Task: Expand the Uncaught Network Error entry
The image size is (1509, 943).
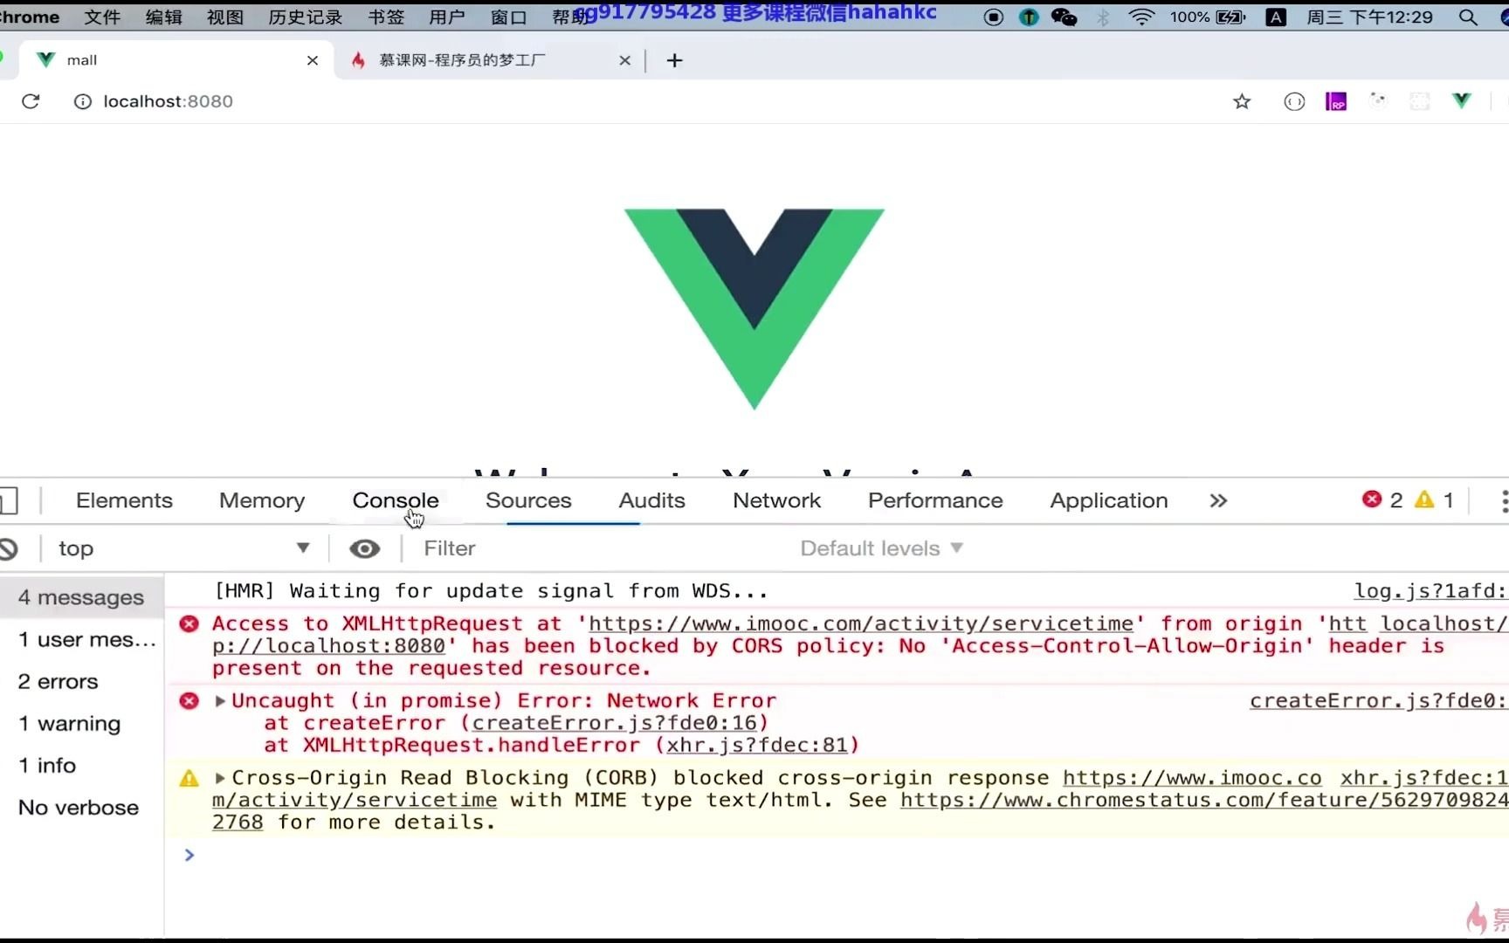Action: pos(220,700)
